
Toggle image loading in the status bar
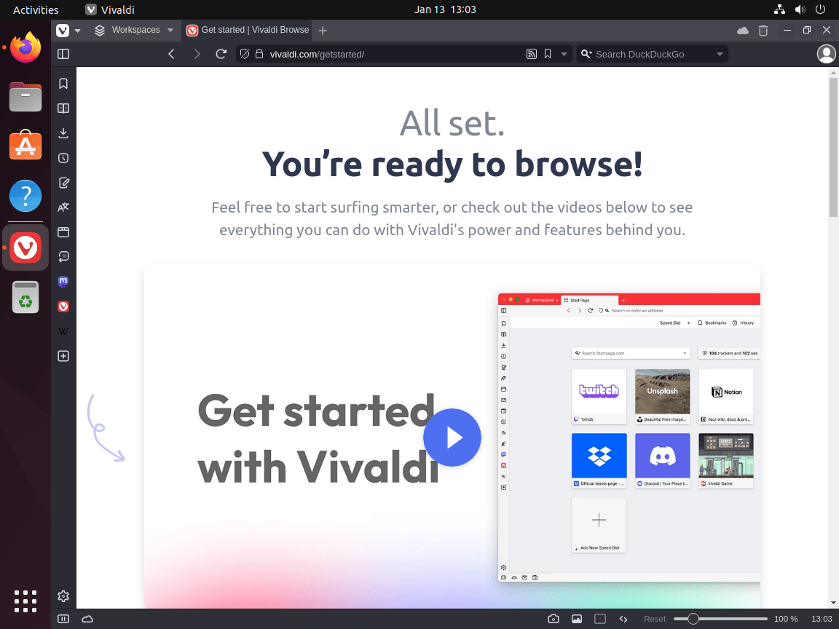coord(576,618)
